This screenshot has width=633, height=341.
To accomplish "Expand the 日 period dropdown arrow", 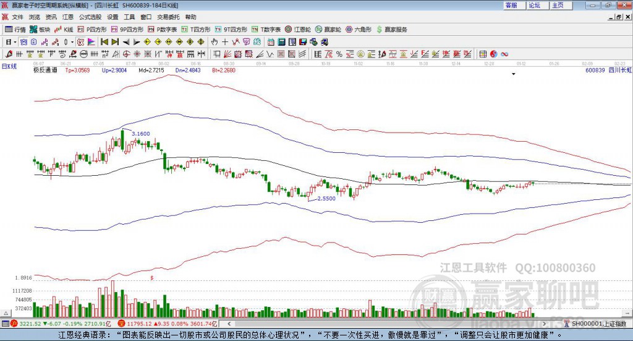I will [15, 42].
